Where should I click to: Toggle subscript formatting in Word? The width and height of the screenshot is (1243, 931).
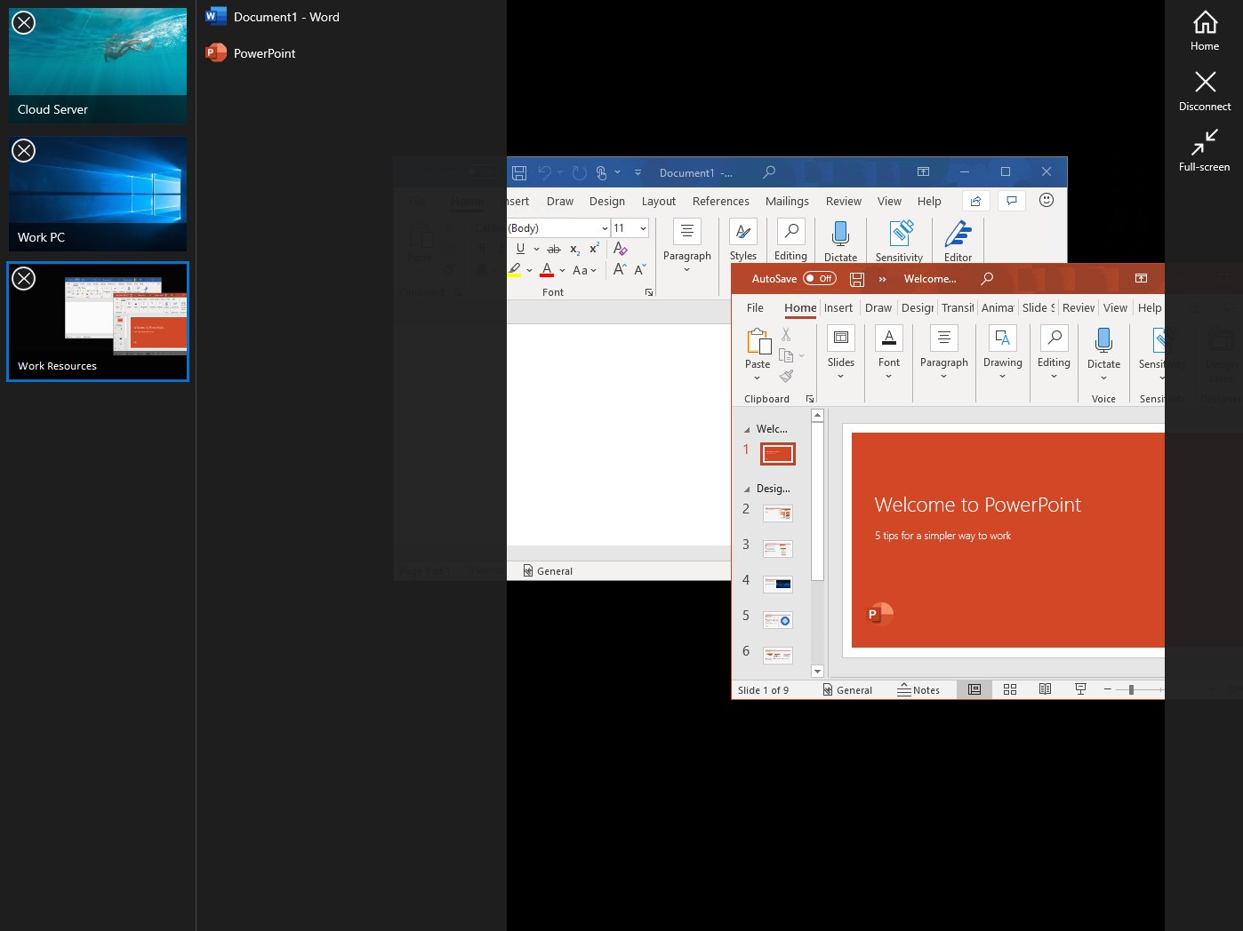[x=574, y=249]
